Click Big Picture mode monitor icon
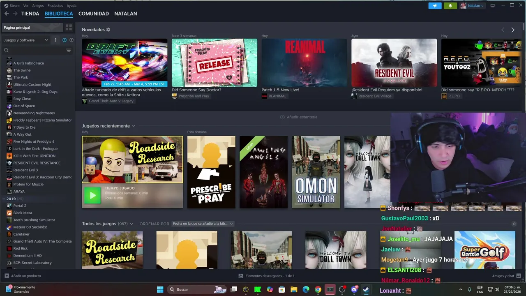Viewport: 526px width, 296px height. tap(492, 6)
